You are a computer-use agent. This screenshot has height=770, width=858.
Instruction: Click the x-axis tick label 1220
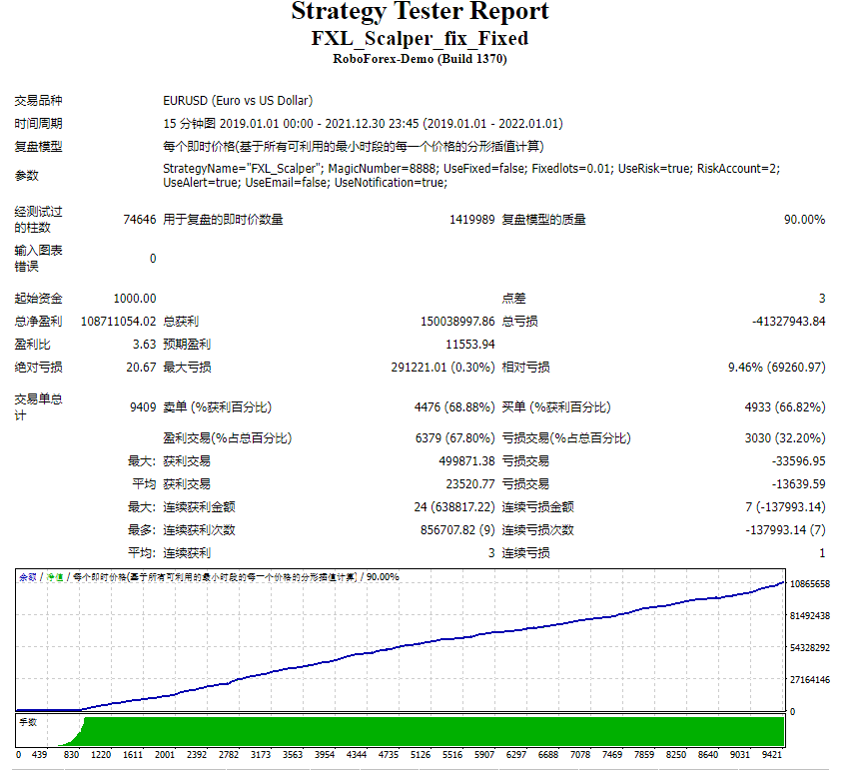101,755
